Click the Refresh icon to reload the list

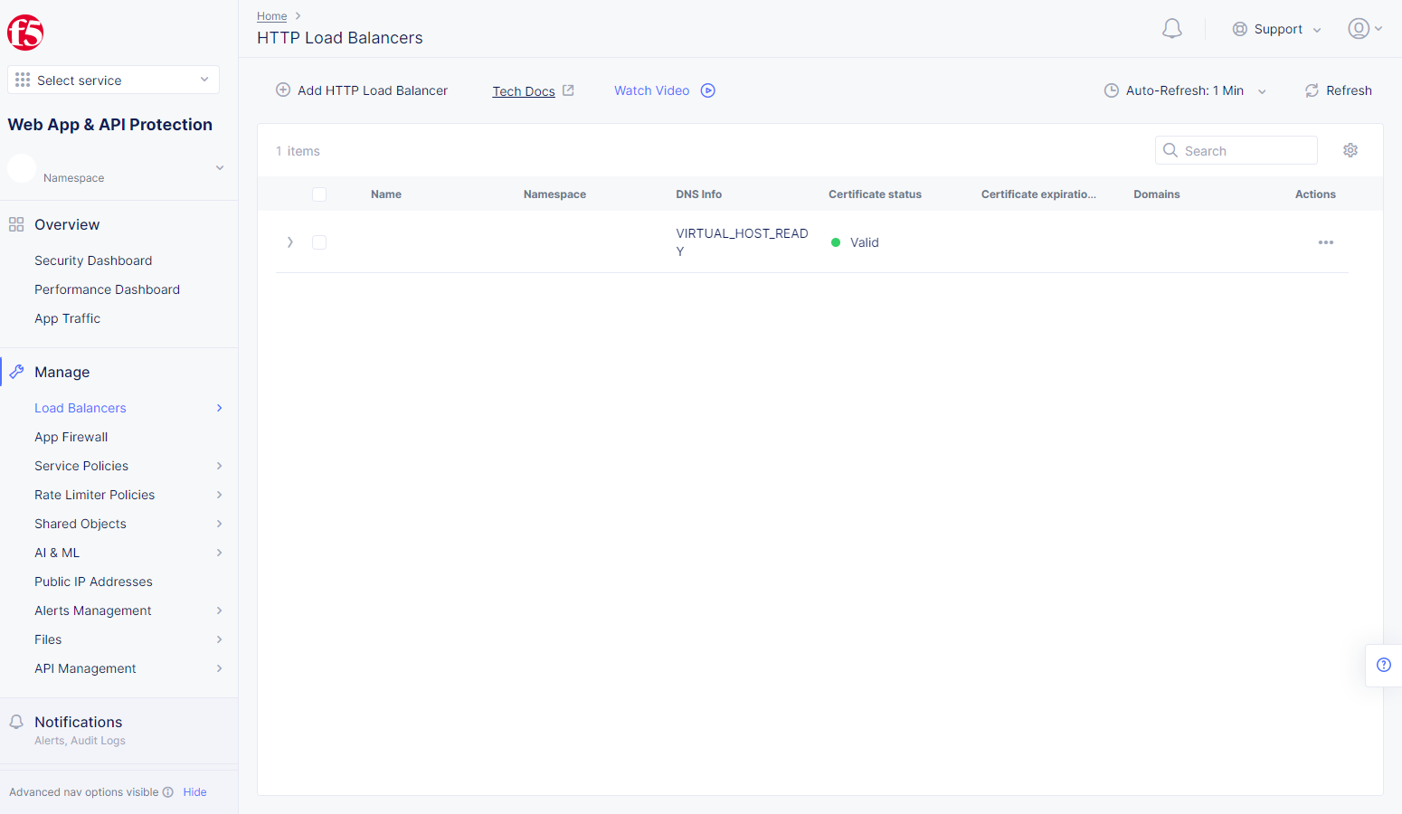point(1312,90)
